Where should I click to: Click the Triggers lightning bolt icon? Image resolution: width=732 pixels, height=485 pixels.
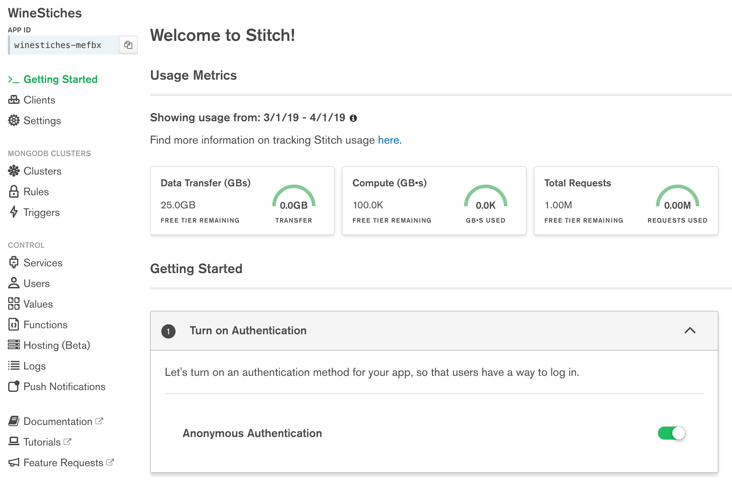14,212
